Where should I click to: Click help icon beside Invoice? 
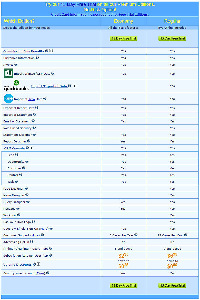[x=16, y=64]
